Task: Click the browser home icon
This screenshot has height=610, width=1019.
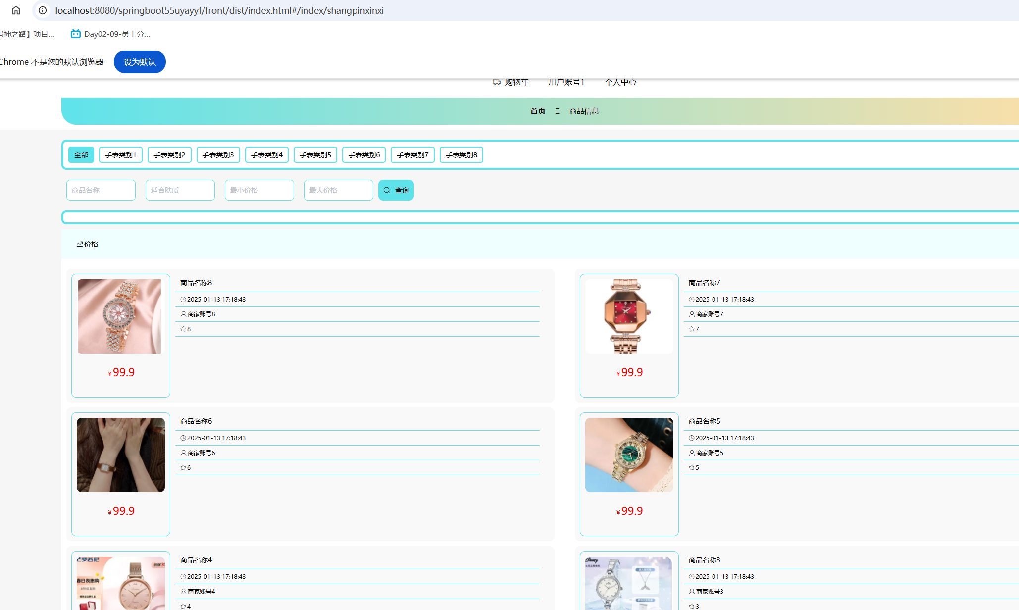Action: tap(16, 10)
